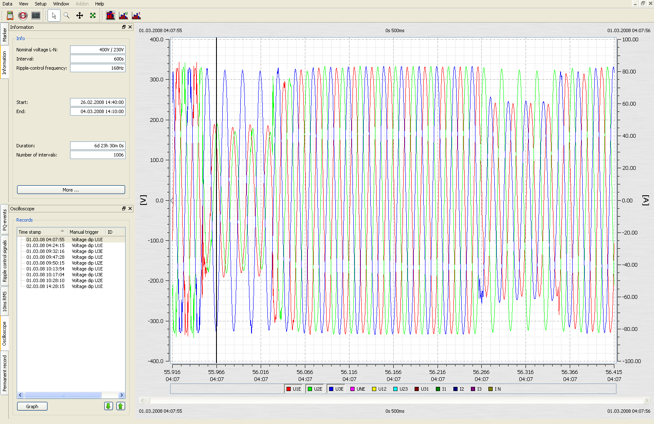654x424 pixels.
Task: Click the left arrow of graph horizontal scrollbar
Action: point(142,401)
